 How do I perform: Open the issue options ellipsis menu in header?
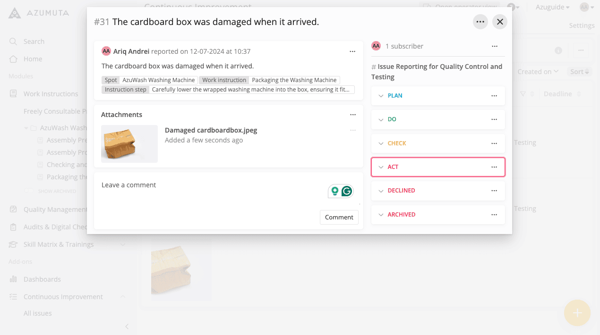point(480,22)
